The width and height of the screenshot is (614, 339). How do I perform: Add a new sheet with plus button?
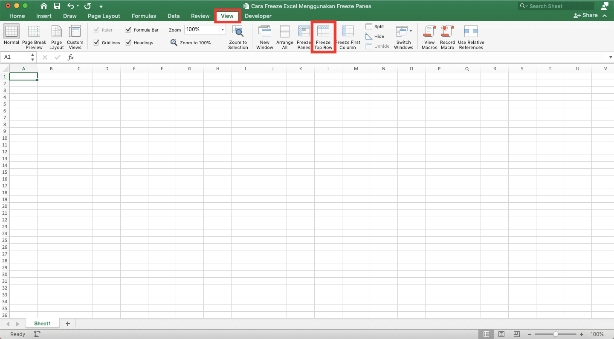click(67, 324)
